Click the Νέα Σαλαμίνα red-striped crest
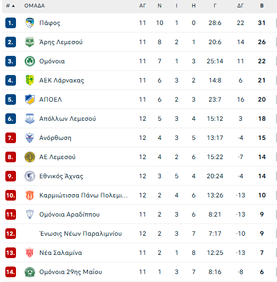 30,253
